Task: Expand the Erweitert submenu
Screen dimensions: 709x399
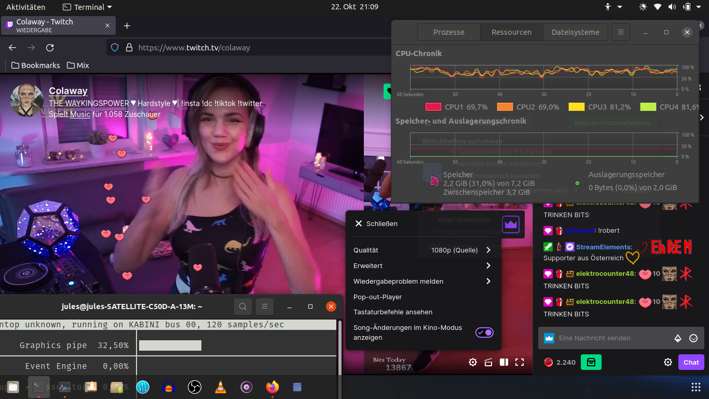Action: click(423, 265)
